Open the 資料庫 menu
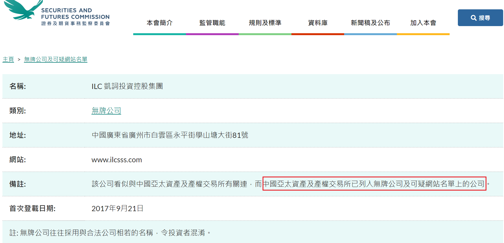 (x=318, y=23)
